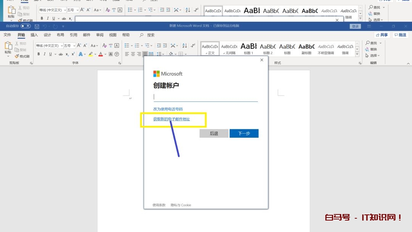The height and width of the screenshot is (232, 412).
Task: Click the Undo arrow in quick access toolbar
Action: (x=45, y=26)
